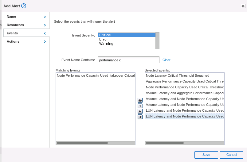The width and height of the screenshot is (247, 162).
Task: Click the add selected event right-arrow button
Action: (140, 106)
